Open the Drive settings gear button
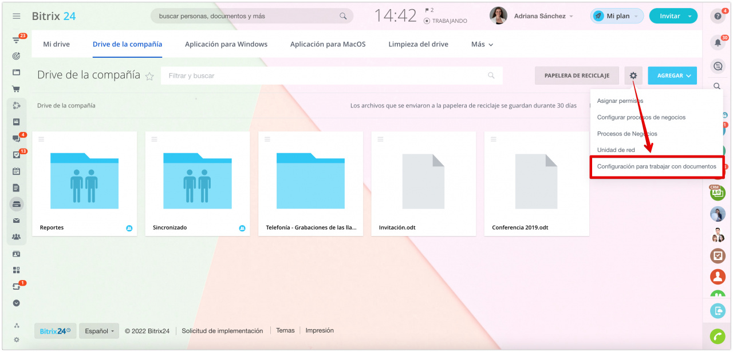Image resolution: width=733 pixels, height=352 pixels. [x=633, y=75]
